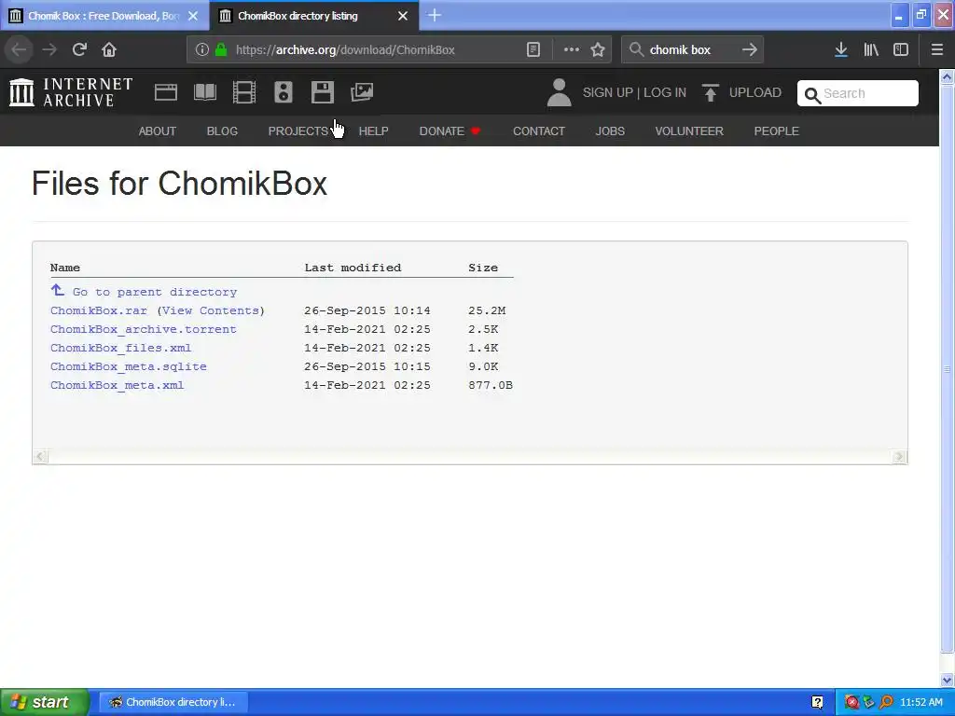Click the Internet Archive Search field
The height and width of the screenshot is (716, 955).
tap(858, 93)
